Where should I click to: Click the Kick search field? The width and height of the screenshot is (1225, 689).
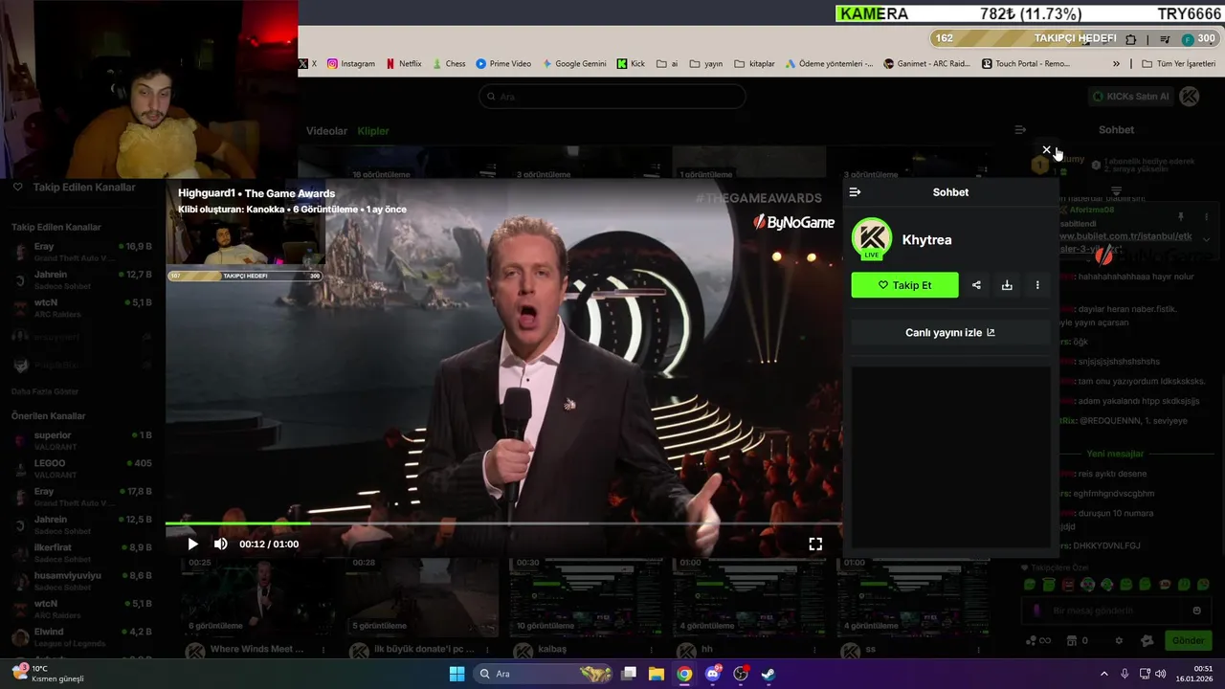[612, 97]
